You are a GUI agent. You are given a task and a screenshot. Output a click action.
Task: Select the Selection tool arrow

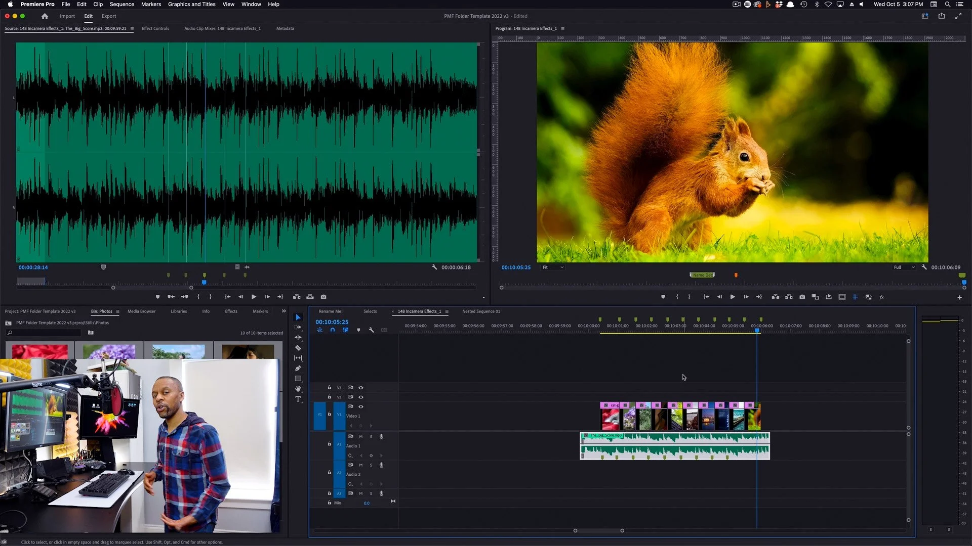(x=298, y=317)
